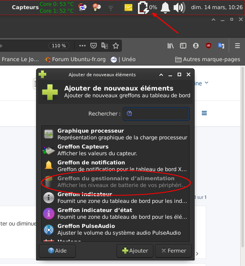Open the France Le Jo... bookmark
The height and width of the screenshot is (266, 245).
tap(20, 60)
